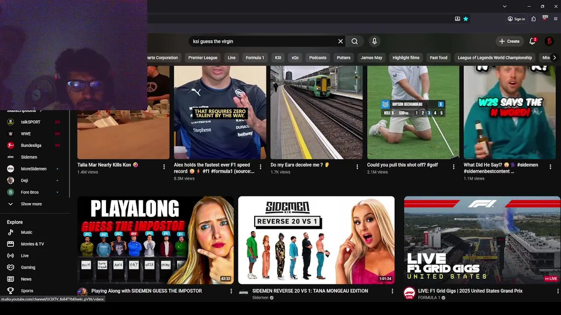Select the Formula 1 filter chip
The image size is (561, 315).
(255, 58)
